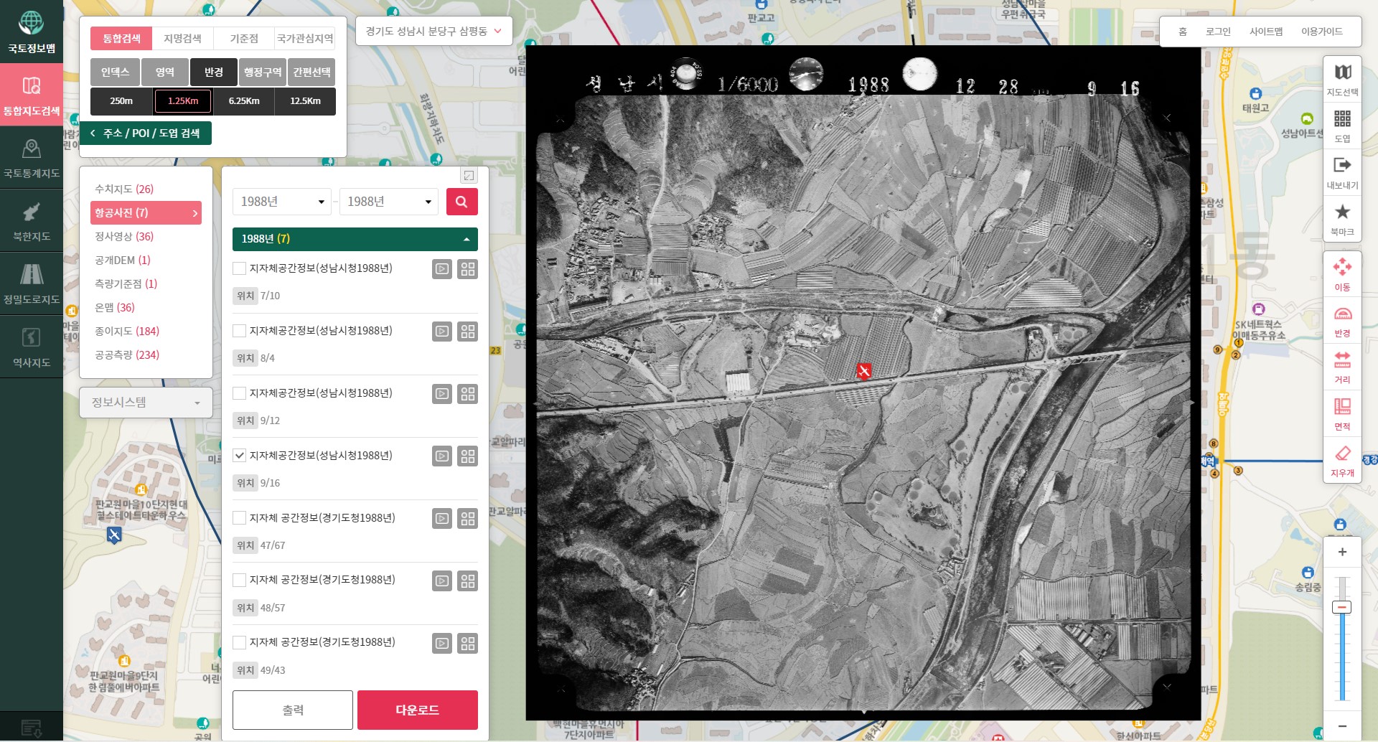Click the red search magnifier button

coord(461,202)
